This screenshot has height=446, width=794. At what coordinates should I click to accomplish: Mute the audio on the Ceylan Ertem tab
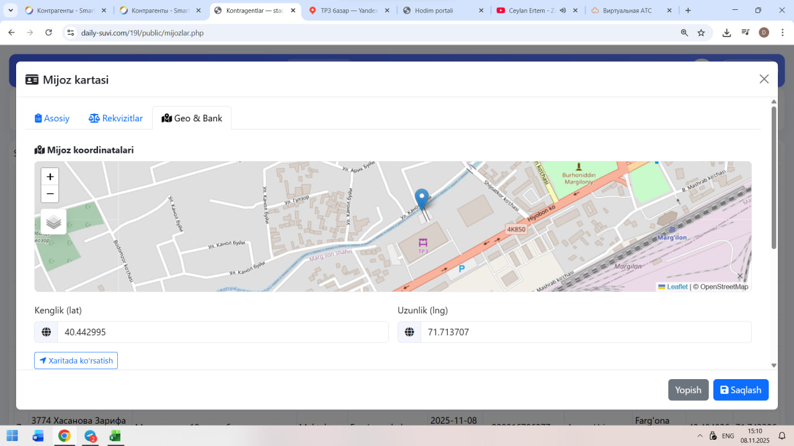[x=563, y=11]
